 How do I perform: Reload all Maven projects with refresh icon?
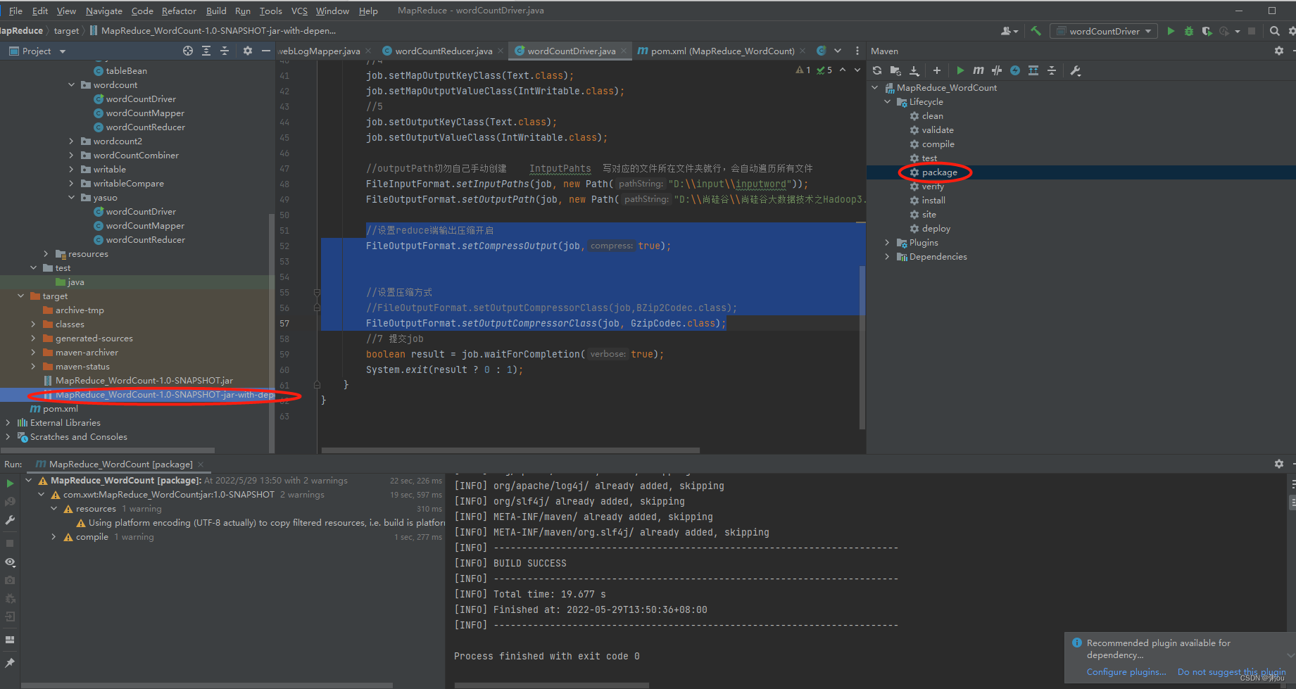pos(876,70)
